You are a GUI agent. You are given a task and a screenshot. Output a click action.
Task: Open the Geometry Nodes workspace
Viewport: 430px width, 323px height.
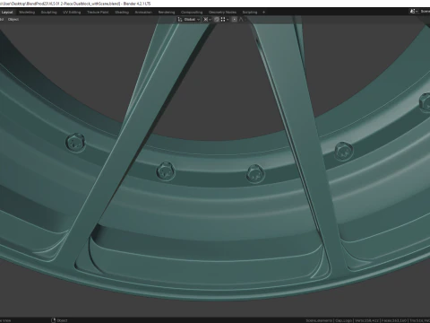pyautogui.click(x=222, y=13)
